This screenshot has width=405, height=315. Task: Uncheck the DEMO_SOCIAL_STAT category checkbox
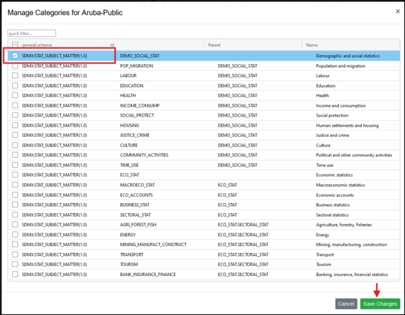[16, 56]
